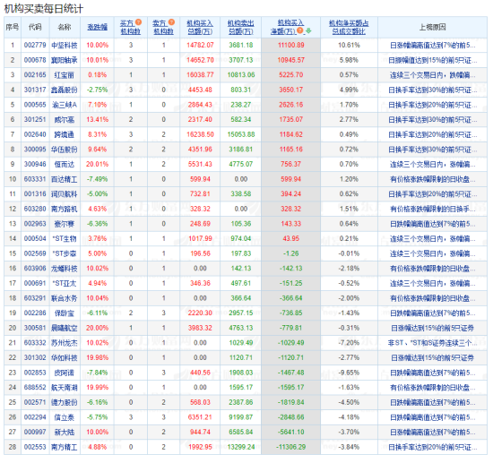
Task: Open stock 跨境通 name link
Action: [65, 134]
